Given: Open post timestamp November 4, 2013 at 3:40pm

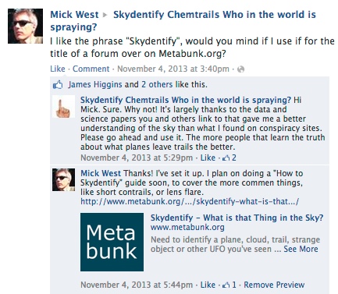Looking at the screenshot, I should (x=173, y=69).
